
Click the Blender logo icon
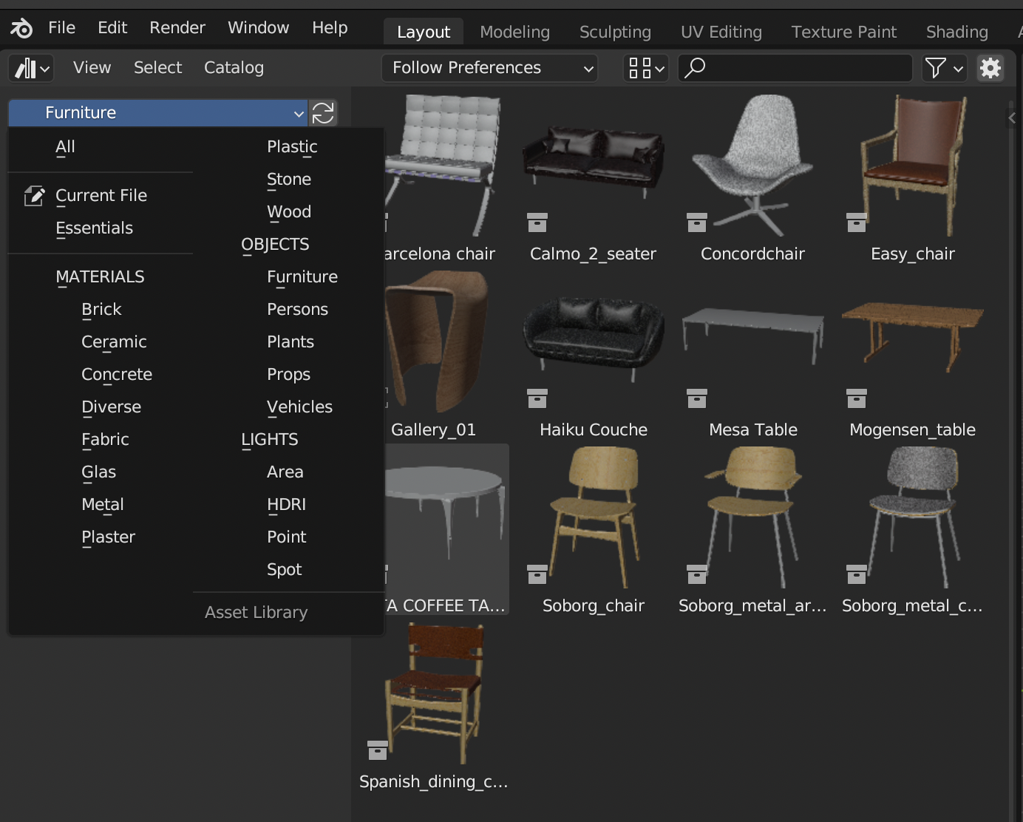coord(21,28)
